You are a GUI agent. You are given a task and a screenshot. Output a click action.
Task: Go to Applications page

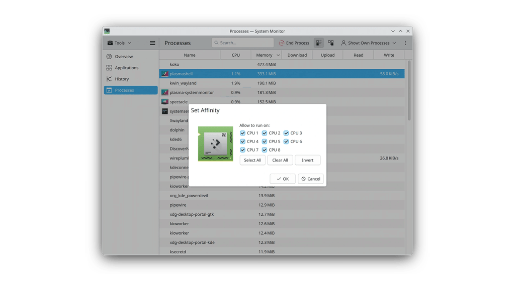coord(131,68)
